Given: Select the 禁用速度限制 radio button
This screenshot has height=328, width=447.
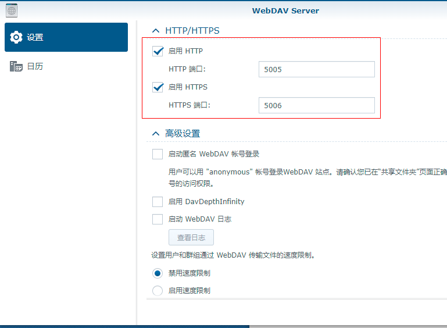Looking at the screenshot, I should coord(158,273).
